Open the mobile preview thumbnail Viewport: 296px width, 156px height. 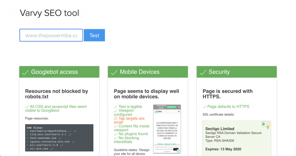[167, 129]
